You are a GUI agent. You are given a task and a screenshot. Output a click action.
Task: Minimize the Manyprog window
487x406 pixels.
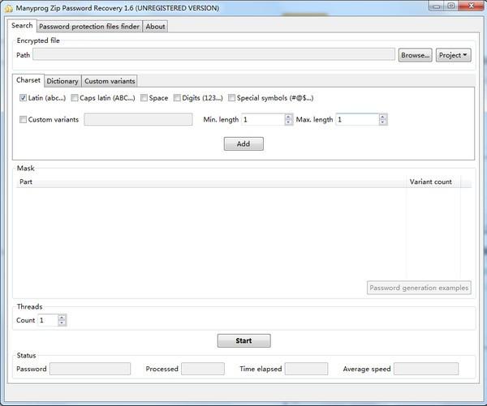pyautogui.click(x=437, y=6)
